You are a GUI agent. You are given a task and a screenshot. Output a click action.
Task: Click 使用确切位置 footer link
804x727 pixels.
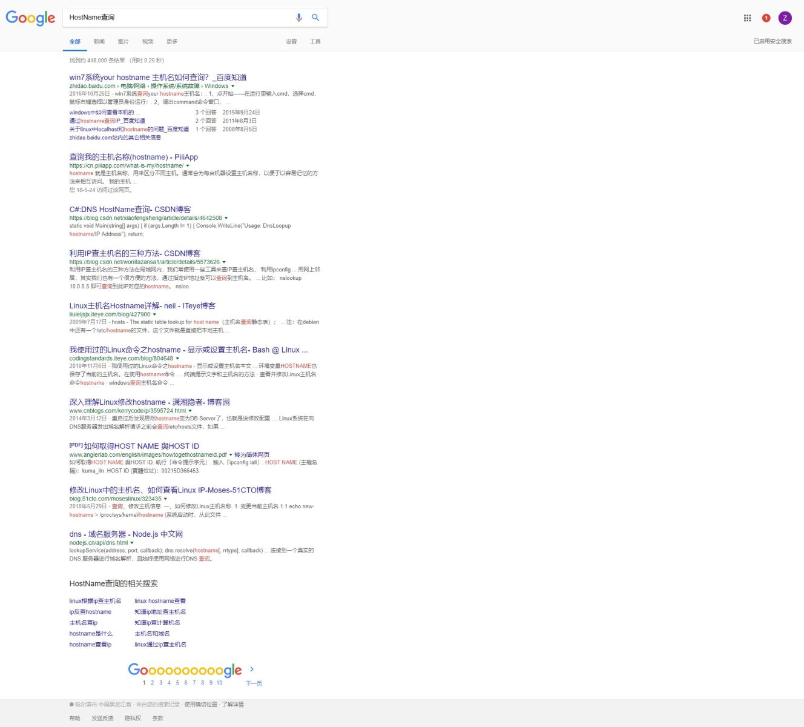point(200,705)
